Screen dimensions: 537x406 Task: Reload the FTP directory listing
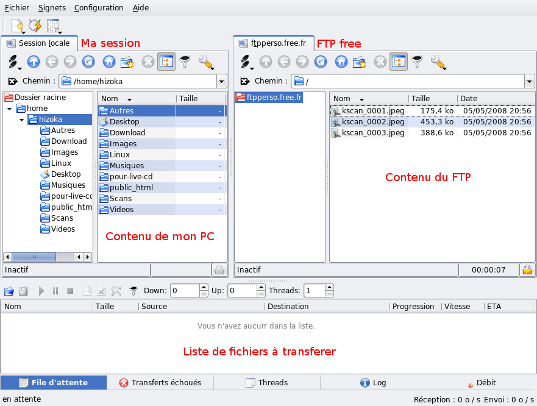pos(321,62)
